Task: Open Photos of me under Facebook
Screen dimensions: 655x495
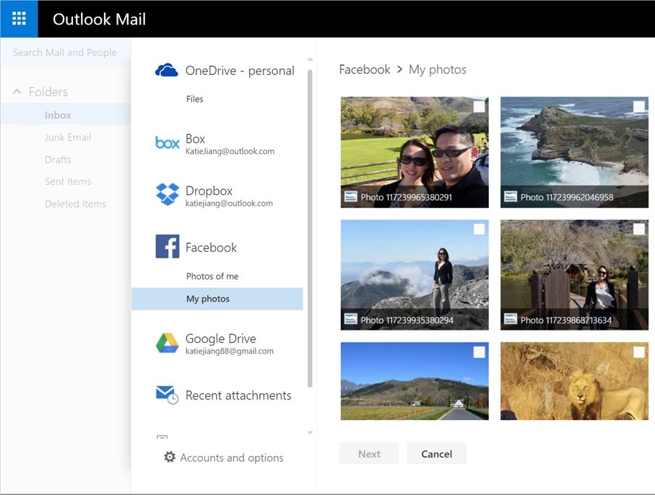Action: [x=212, y=276]
